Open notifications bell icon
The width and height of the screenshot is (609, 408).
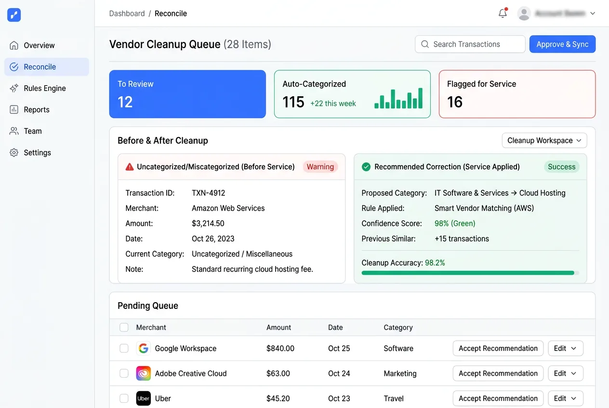pos(503,13)
